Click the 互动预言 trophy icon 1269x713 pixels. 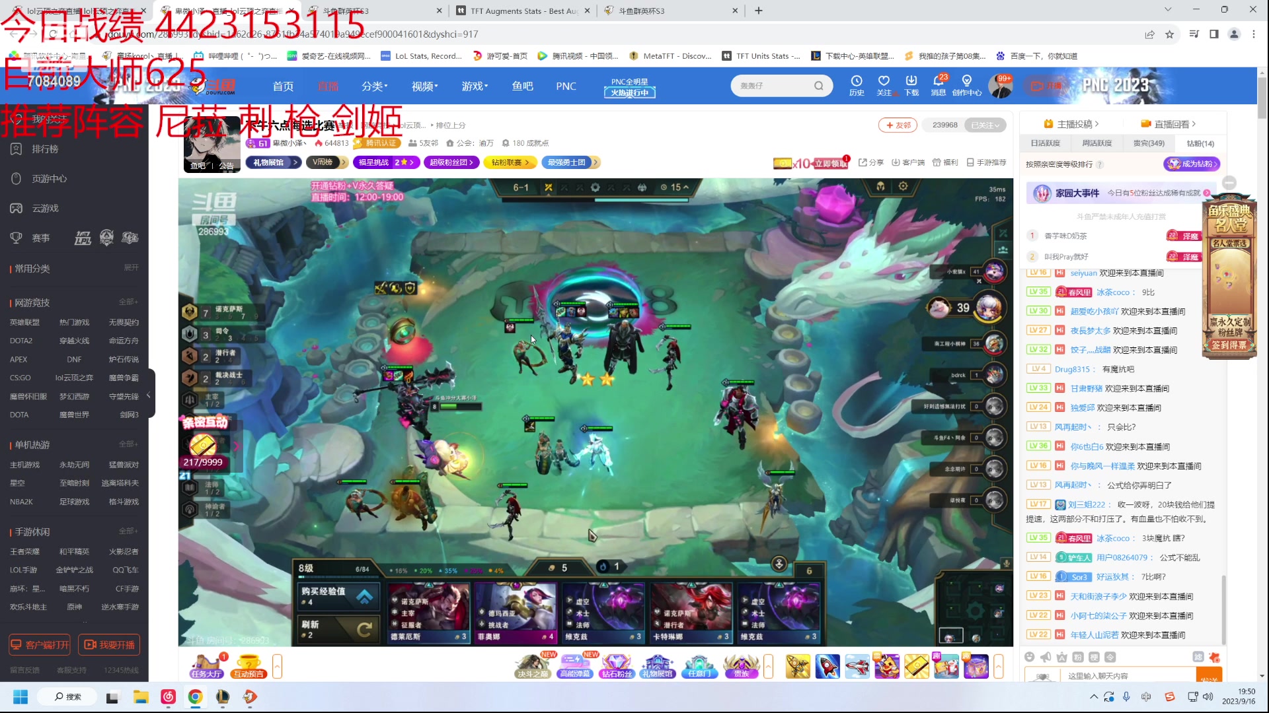249,666
